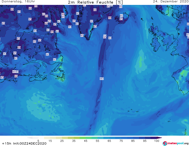Click the 'Init:00Z24DEC2020' run label

[30, 143]
